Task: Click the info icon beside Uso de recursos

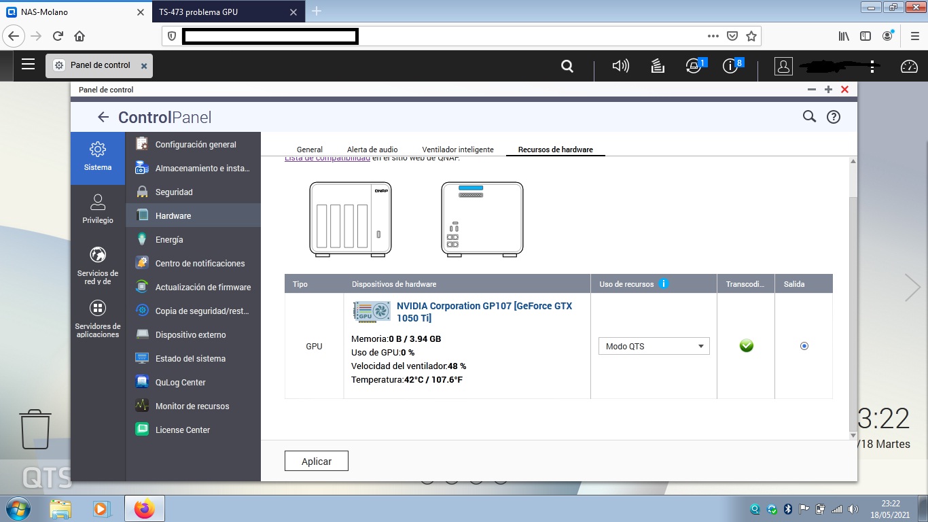Action: (664, 284)
